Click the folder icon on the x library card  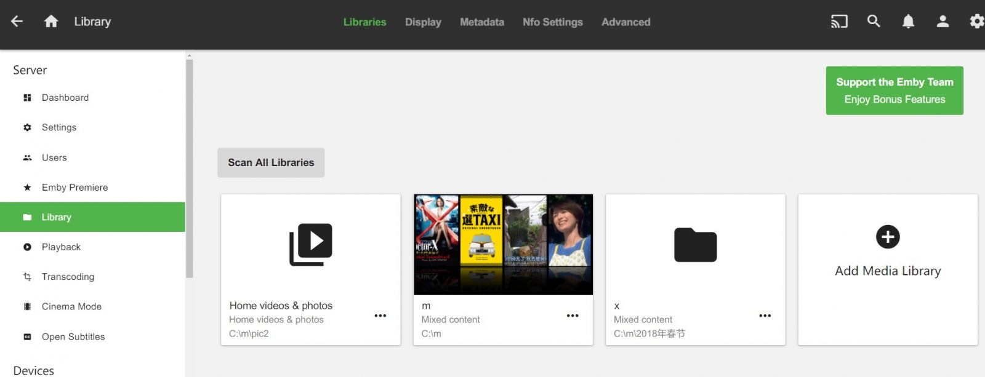[696, 245]
